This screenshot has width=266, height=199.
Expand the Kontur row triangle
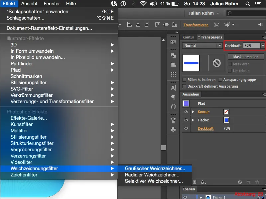[193, 112]
